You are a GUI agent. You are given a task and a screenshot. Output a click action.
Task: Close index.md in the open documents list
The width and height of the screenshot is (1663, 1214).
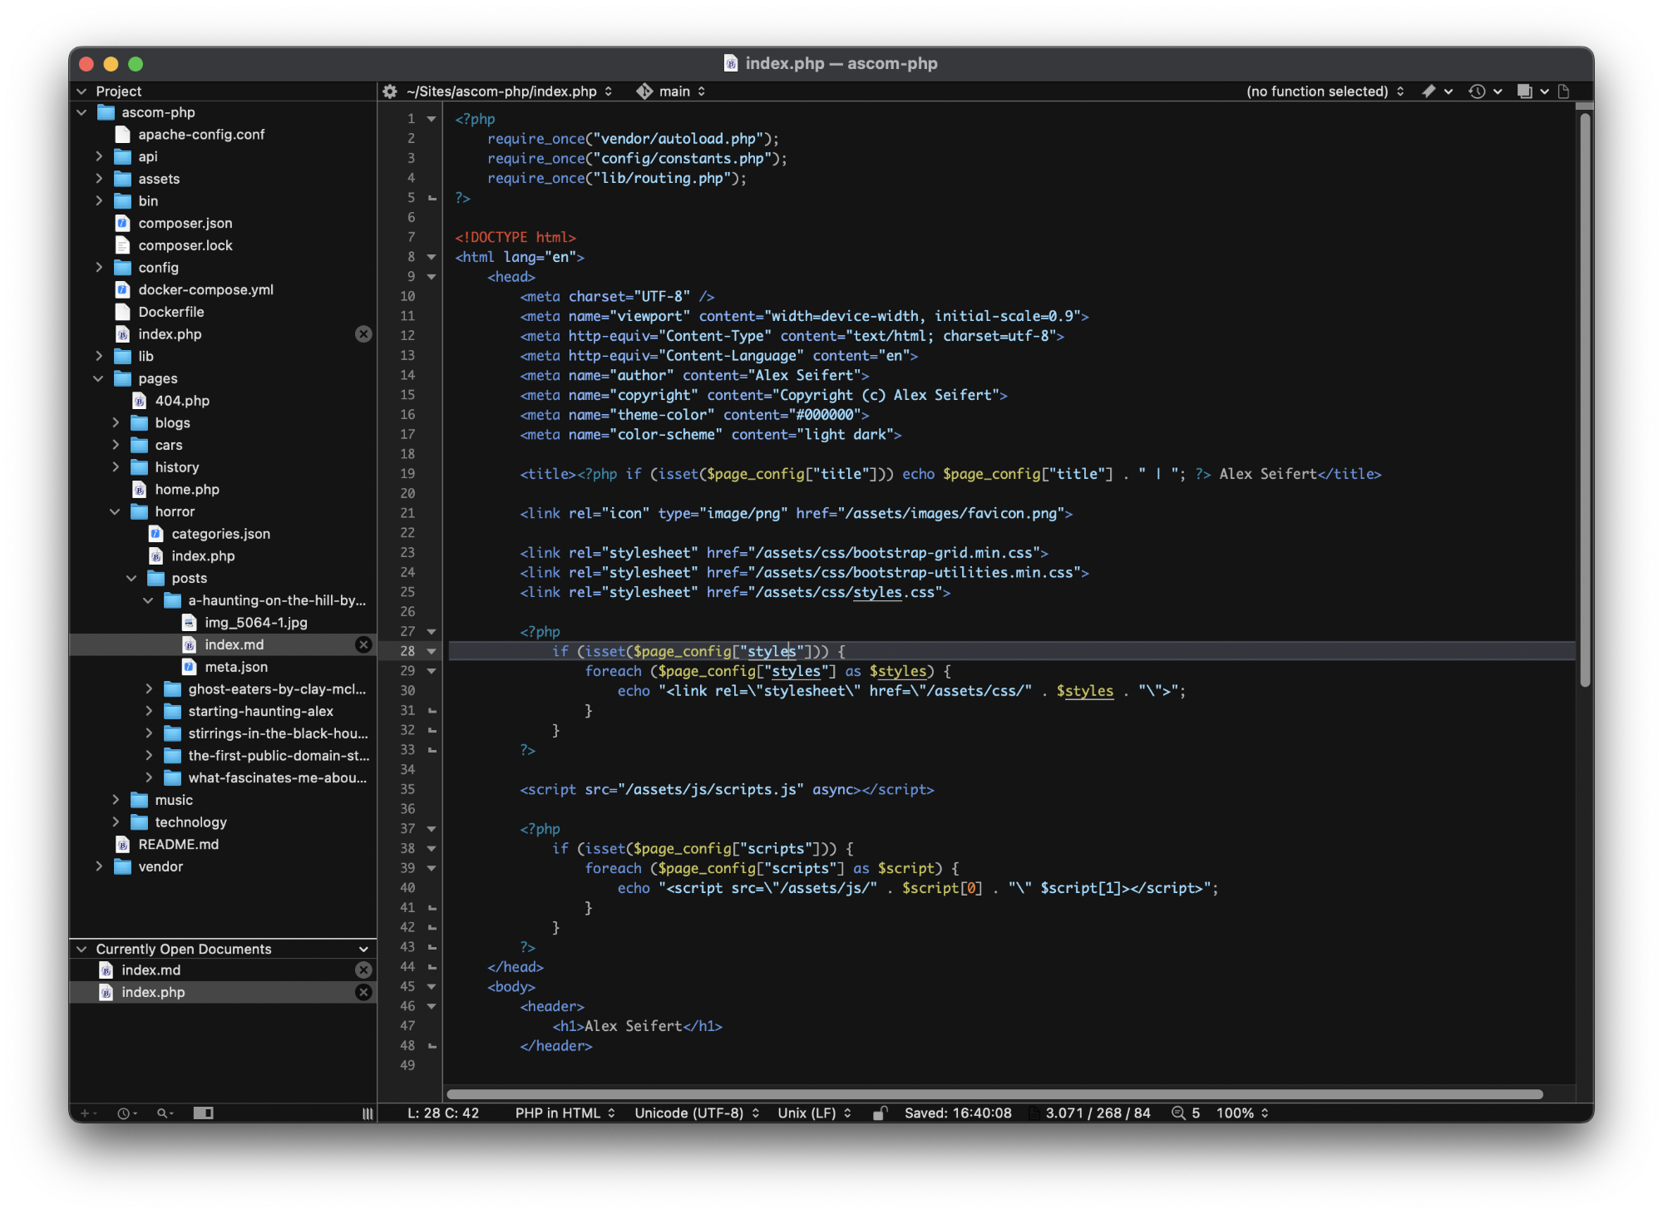click(x=363, y=970)
